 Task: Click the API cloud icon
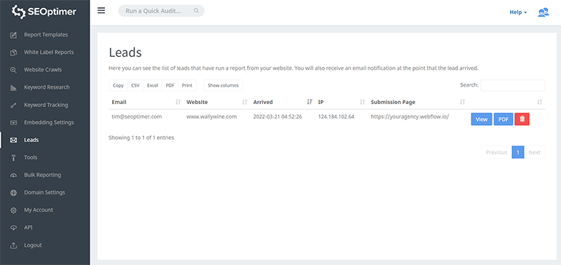[x=13, y=228]
